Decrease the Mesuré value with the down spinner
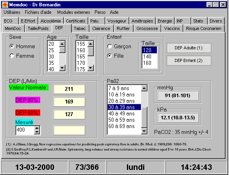 (37, 132)
